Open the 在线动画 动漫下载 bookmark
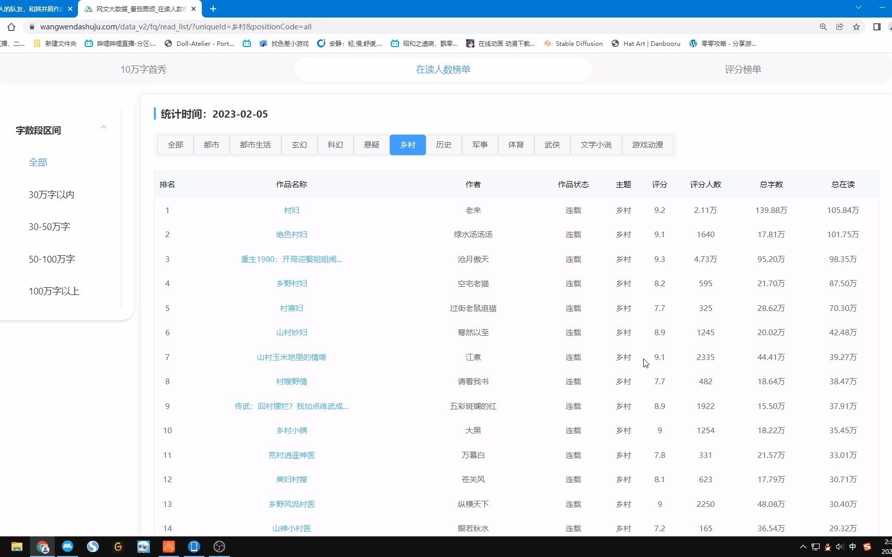This screenshot has width=892, height=557. click(500, 44)
